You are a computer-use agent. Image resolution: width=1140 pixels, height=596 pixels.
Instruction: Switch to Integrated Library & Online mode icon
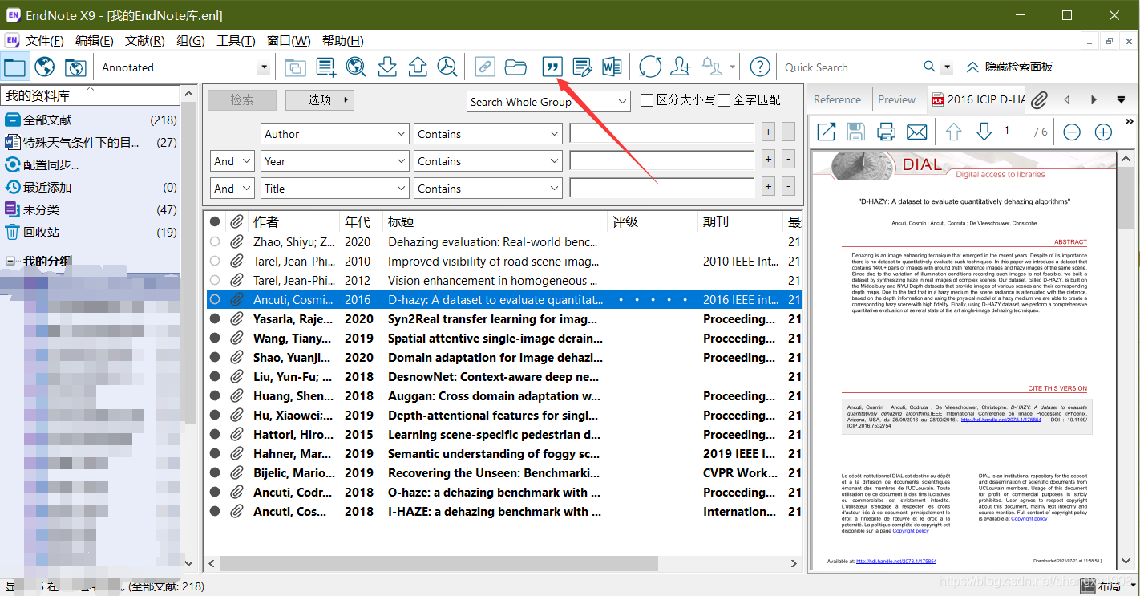click(x=75, y=67)
